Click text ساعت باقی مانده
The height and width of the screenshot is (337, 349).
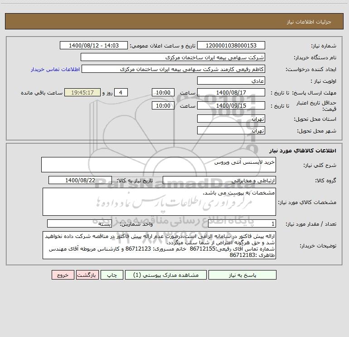point(42,93)
